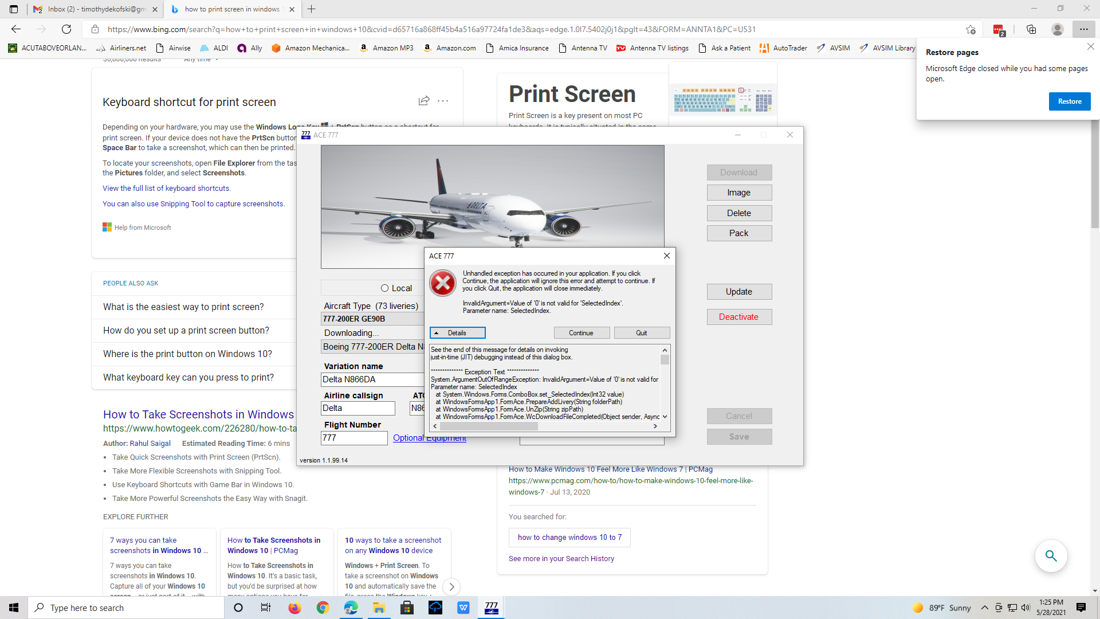Image resolution: width=1100 pixels, height=619 pixels.
Task: Open more options on the Keyboard shortcut card
Action: click(x=443, y=101)
